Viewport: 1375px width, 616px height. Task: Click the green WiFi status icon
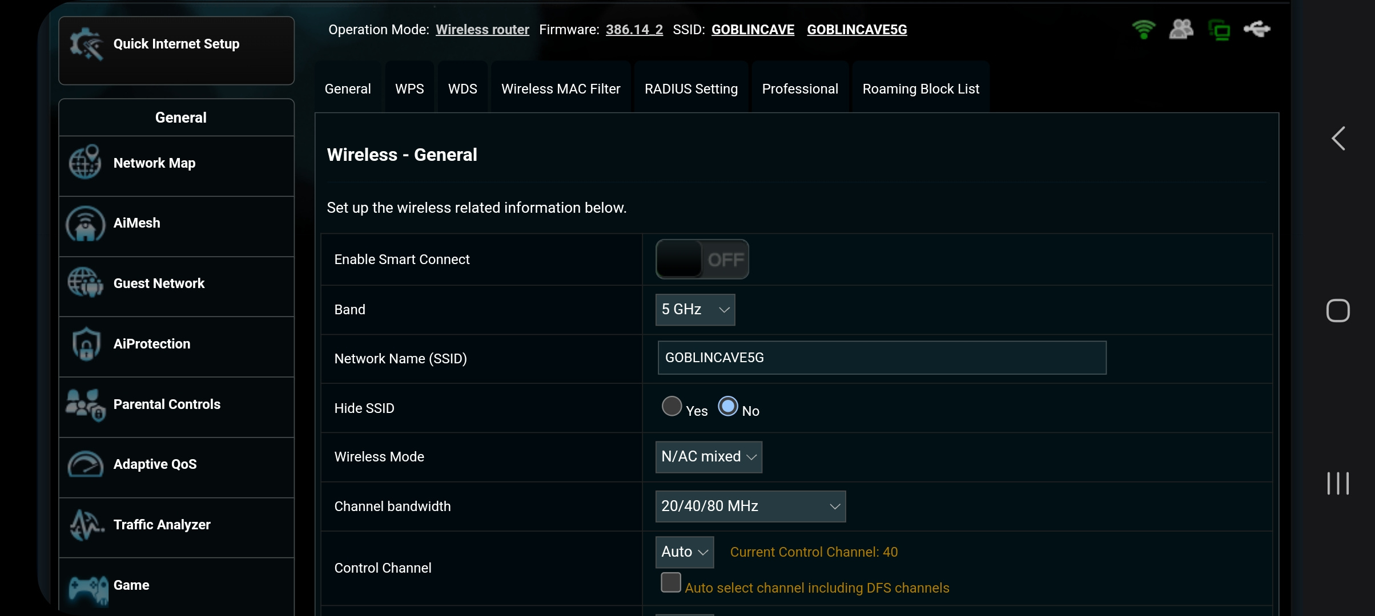(1143, 29)
